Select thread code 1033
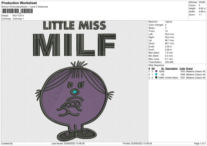The height and width of the screenshot is (146, 207). coord(183,71)
